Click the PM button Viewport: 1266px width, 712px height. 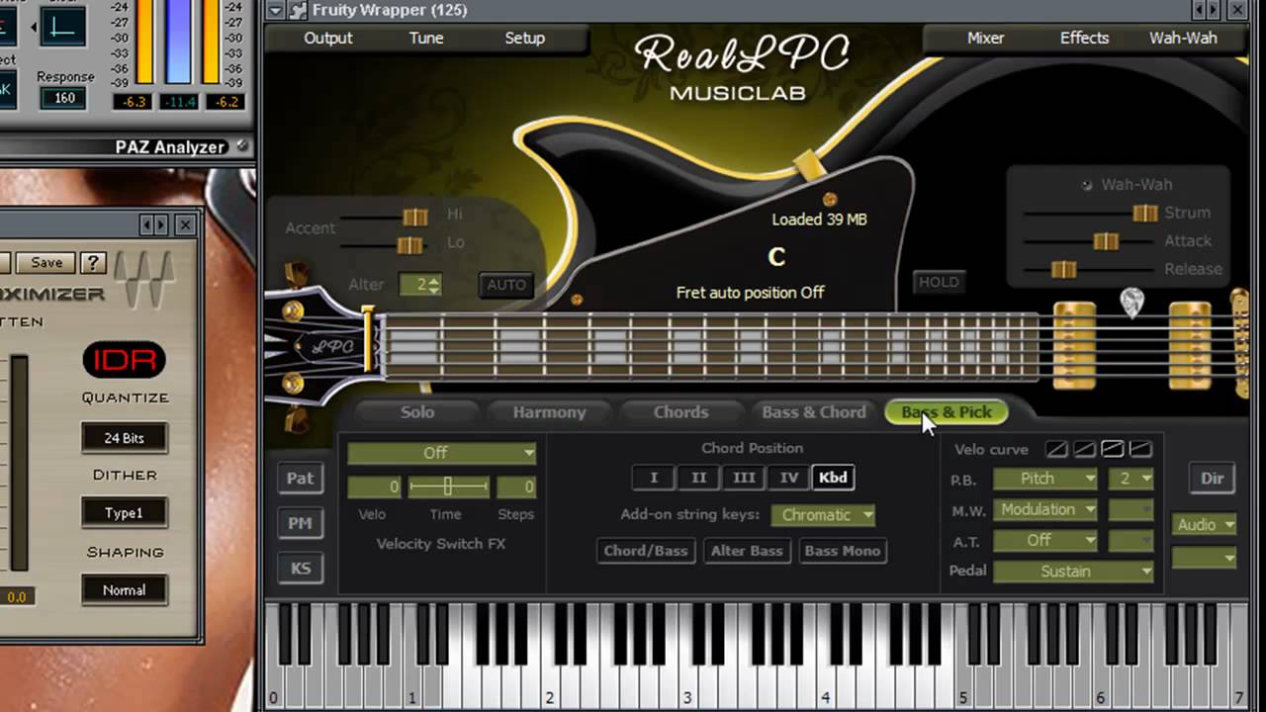[x=300, y=523]
